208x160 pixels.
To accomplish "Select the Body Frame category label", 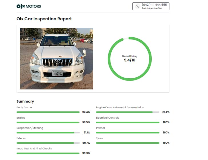I will click(x=24, y=107).
